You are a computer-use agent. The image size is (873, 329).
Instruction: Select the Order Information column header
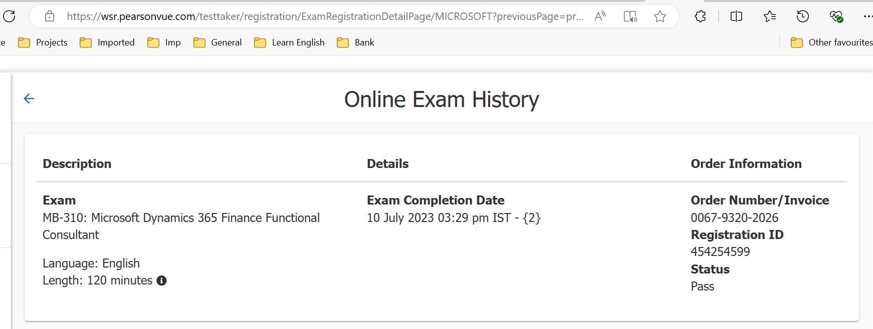[746, 164]
